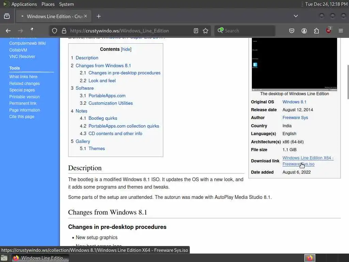Open the list all tabs dropdown arrow
The height and width of the screenshot is (262, 349).
[296, 16]
